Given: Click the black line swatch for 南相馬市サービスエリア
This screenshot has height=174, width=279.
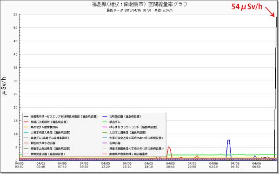Looking at the screenshot, I should [26, 116].
